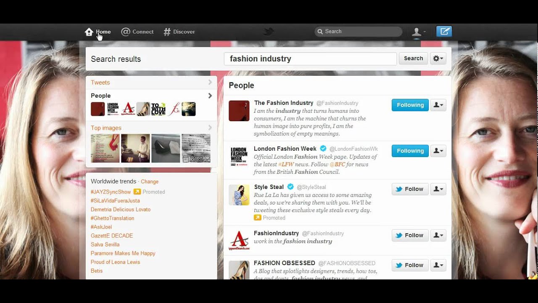The image size is (538, 303).
Task: Open The Fashion Industry profile avatar
Action: [239, 111]
